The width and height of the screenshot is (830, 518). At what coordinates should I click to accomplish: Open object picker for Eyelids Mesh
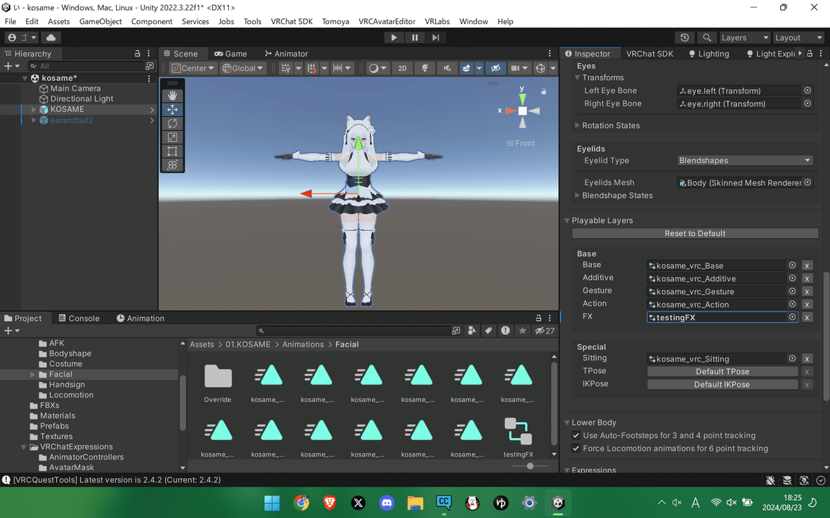807,183
